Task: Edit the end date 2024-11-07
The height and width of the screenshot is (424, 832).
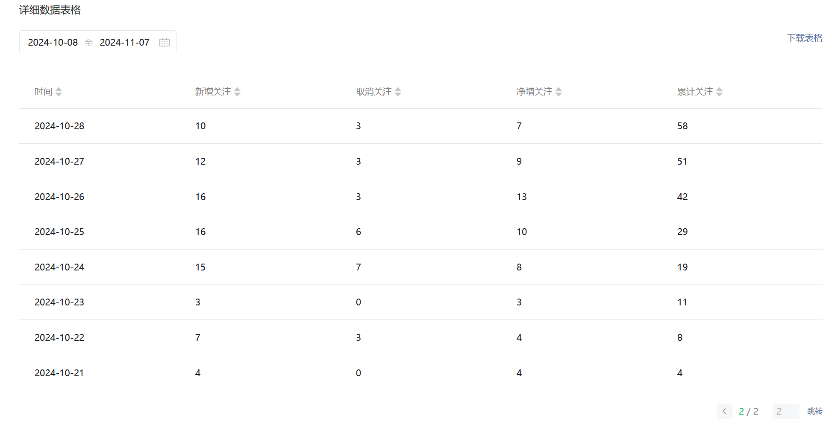Action: (125, 42)
